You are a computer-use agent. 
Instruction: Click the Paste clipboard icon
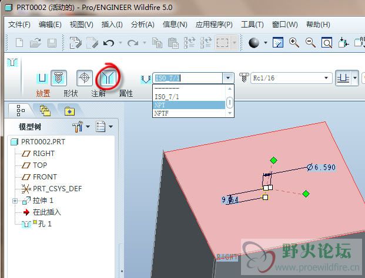[173, 43]
